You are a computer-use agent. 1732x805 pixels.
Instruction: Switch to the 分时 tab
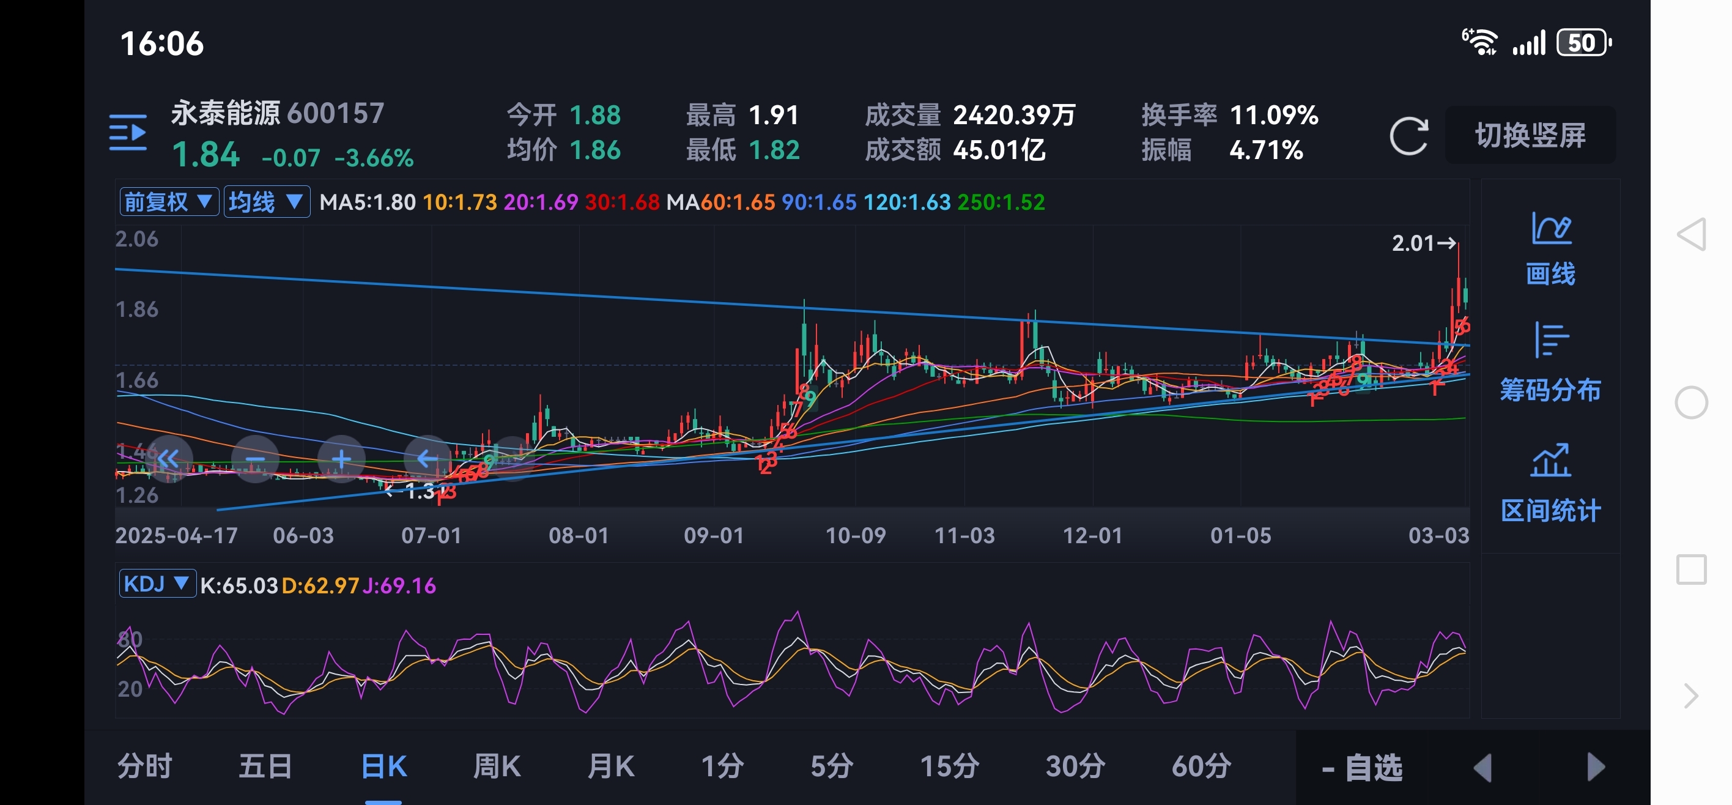[x=144, y=766]
